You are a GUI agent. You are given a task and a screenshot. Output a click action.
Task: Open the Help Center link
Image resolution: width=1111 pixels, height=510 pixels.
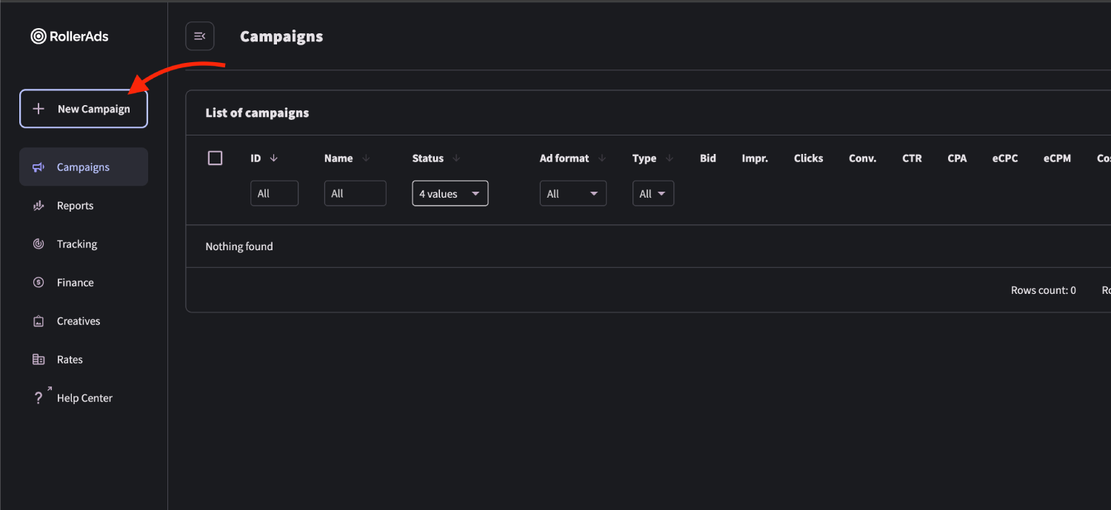(84, 398)
